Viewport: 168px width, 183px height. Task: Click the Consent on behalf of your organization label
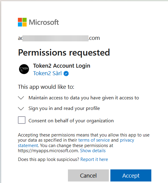click(71, 121)
